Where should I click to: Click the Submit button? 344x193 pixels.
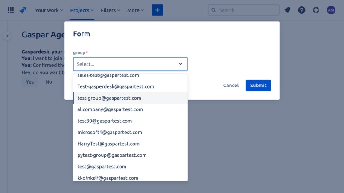tap(258, 86)
